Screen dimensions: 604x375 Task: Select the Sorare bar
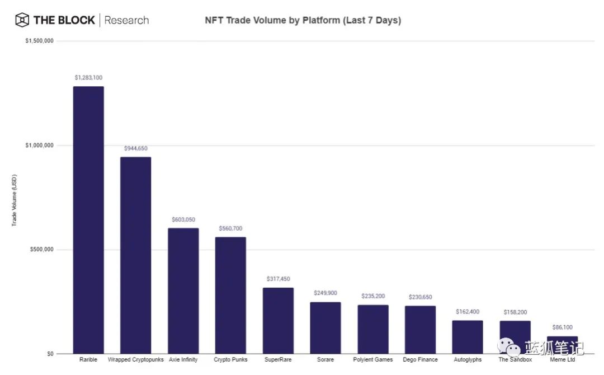coord(325,327)
